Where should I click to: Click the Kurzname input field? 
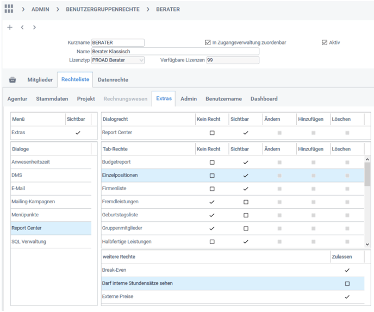click(117, 42)
